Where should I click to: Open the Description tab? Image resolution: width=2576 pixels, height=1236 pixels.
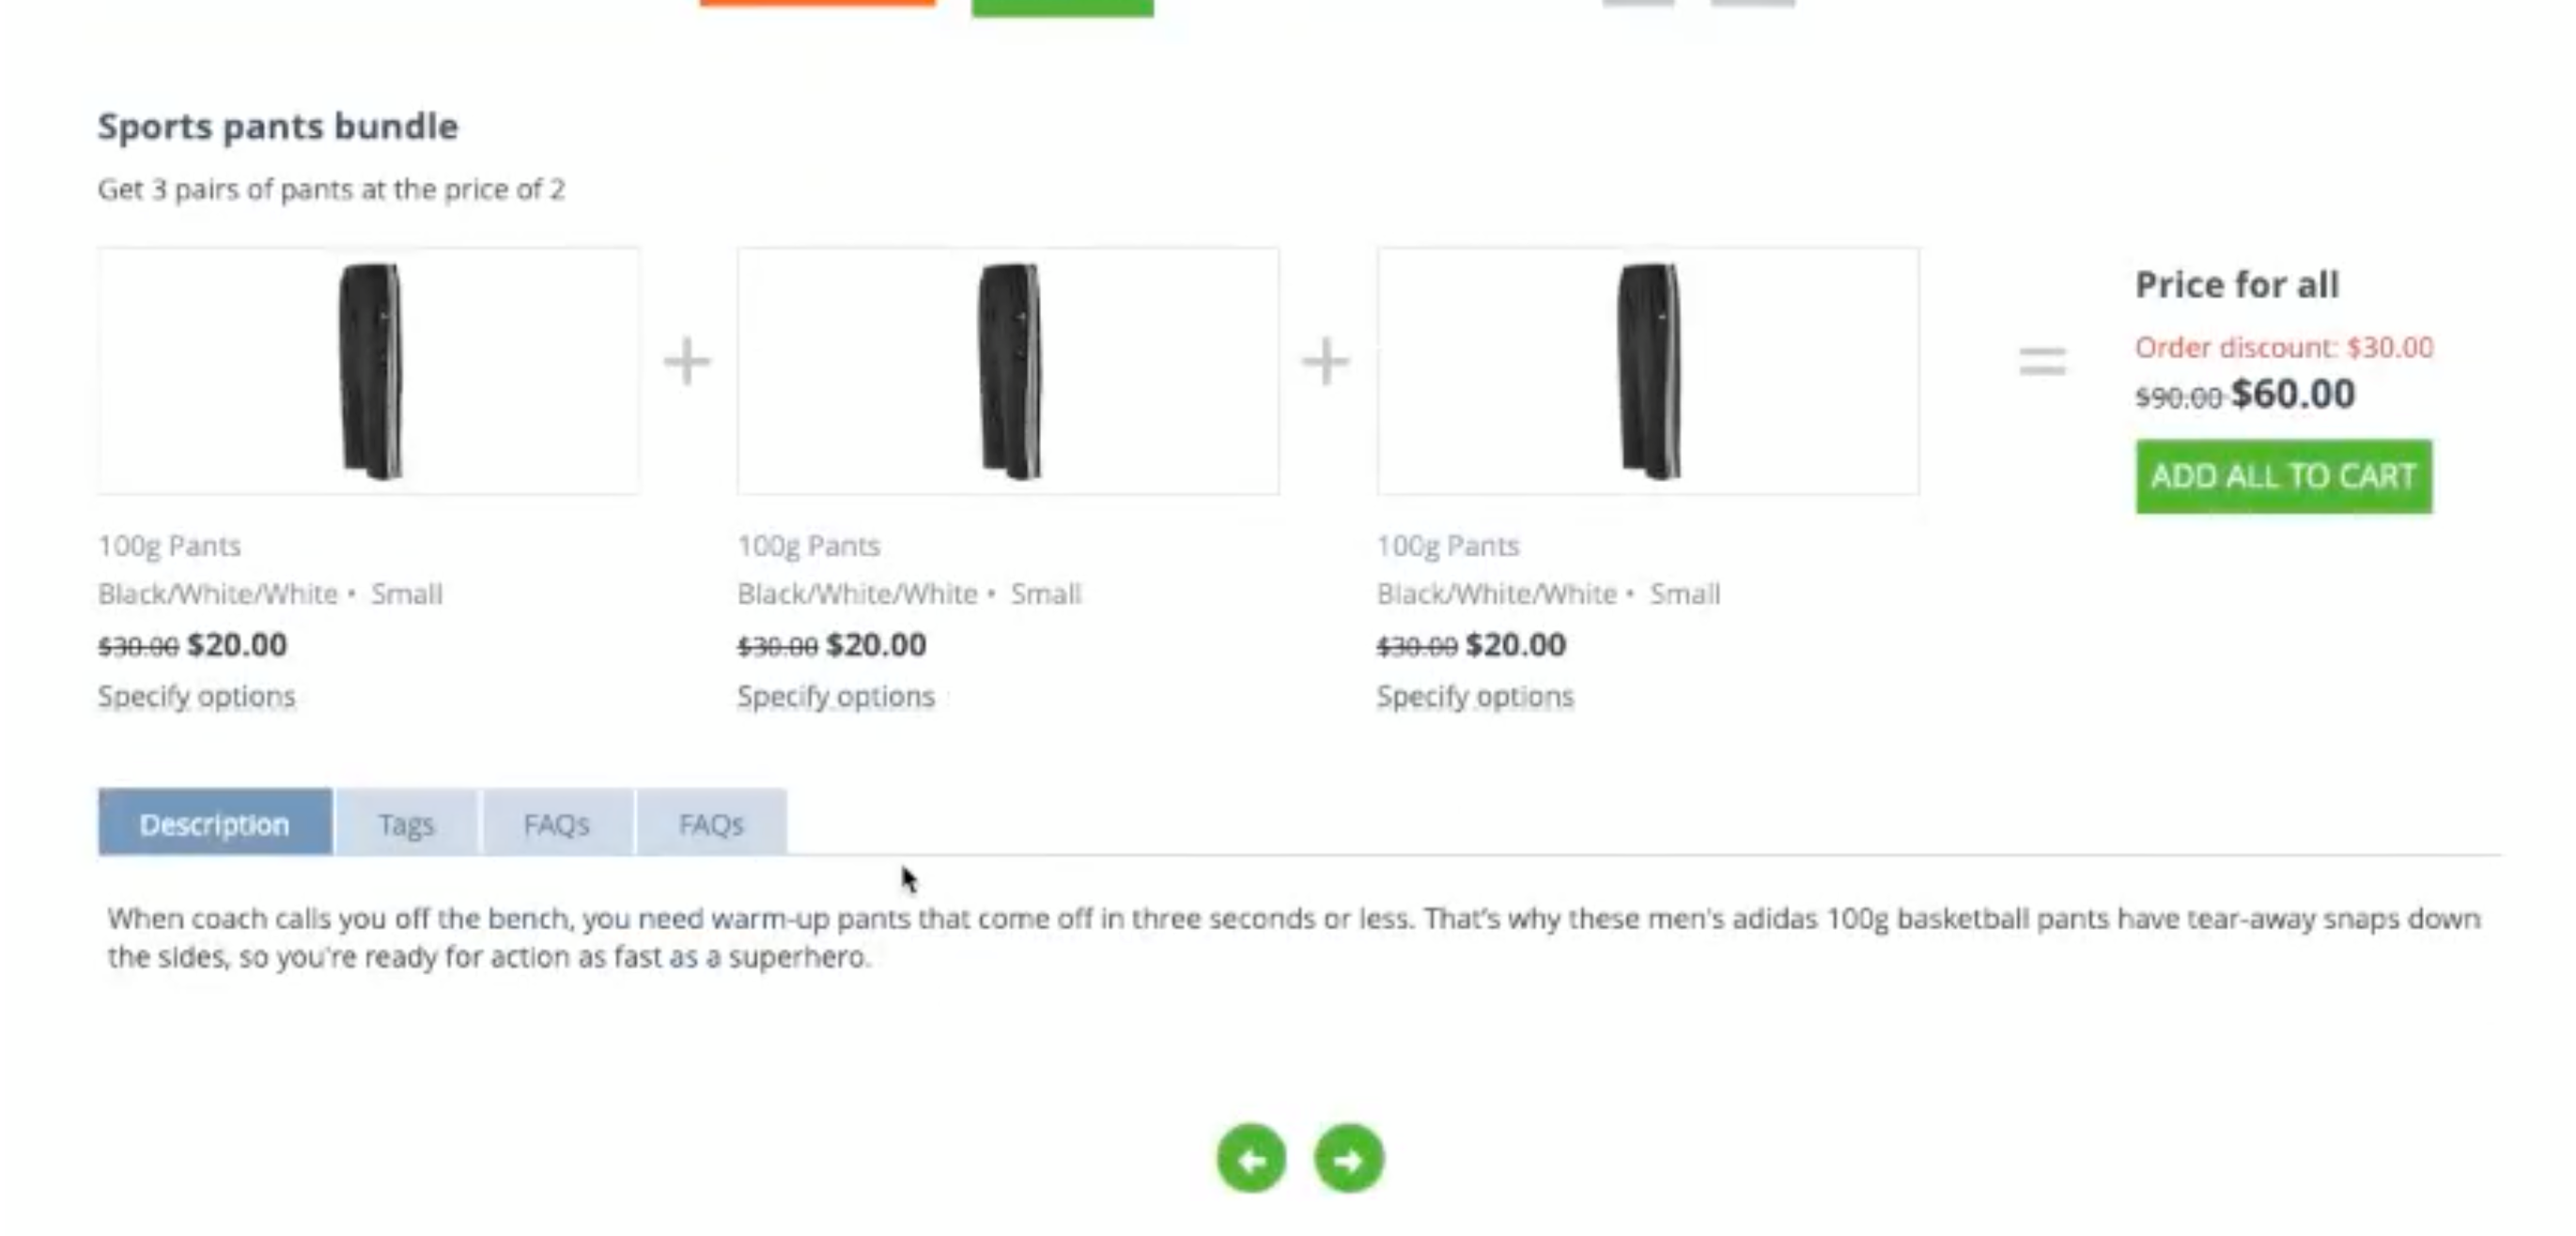pos(215,824)
